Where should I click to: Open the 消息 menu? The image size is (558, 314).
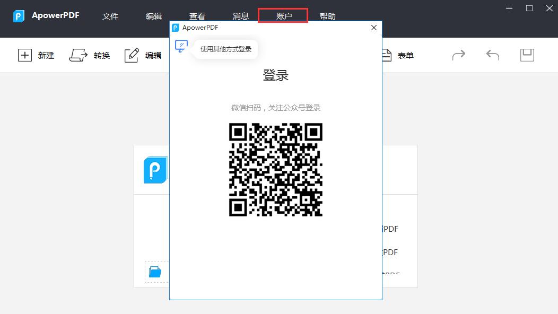pos(241,16)
